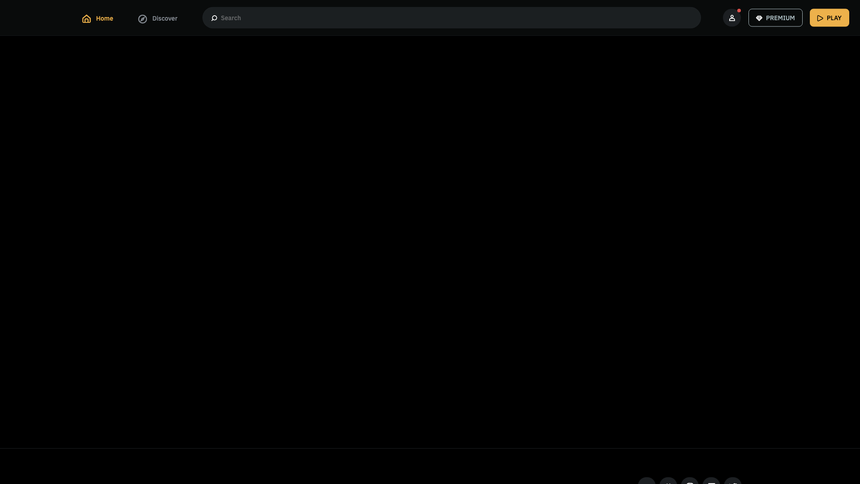
Task: Click the PLAY action button
Action: (x=829, y=18)
